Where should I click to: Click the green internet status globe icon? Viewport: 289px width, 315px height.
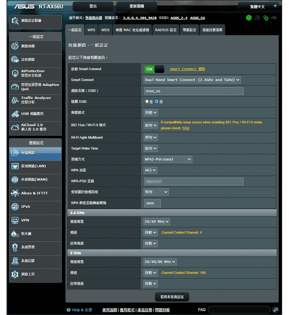coord(249,18)
